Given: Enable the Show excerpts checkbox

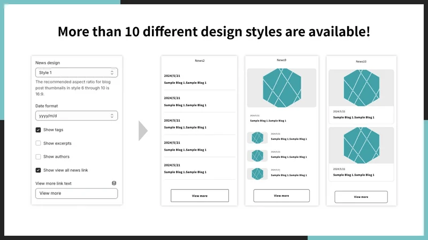Looking at the screenshot, I should tap(38, 143).
